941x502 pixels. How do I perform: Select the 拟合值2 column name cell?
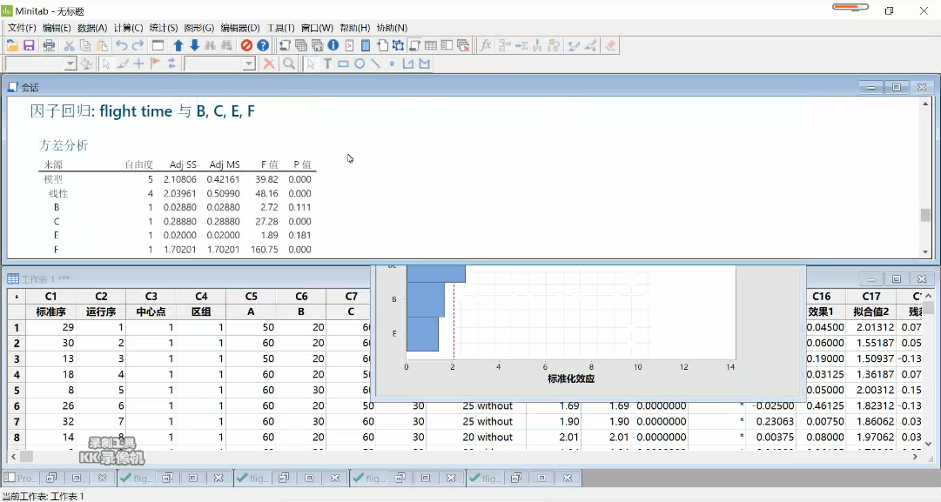870,311
